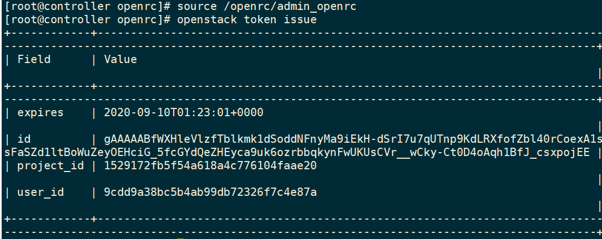Viewport: 602px width, 239px height.
Task: Select the 'Value' column header
Action: coord(120,59)
